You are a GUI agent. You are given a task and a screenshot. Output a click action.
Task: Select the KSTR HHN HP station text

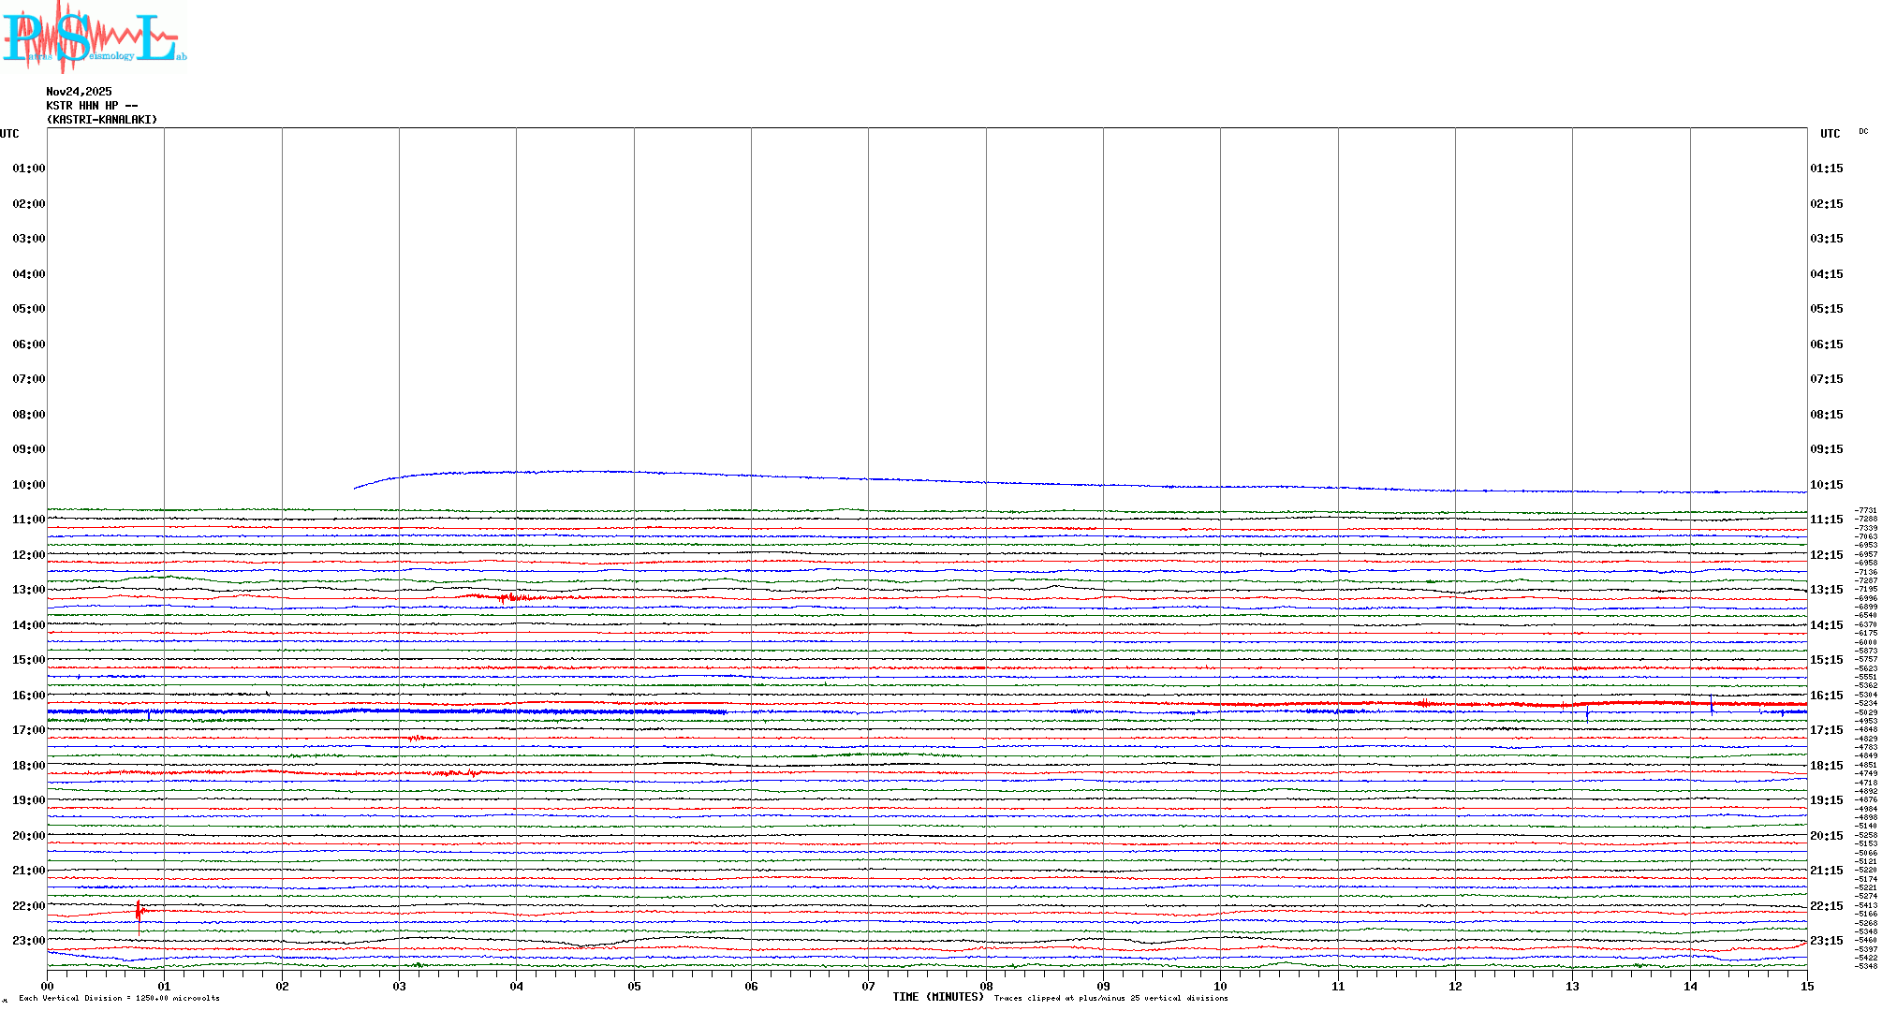pyautogui.click(x=92, y=106)
